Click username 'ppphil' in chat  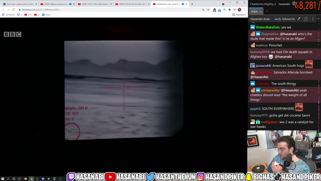(255, 109)
